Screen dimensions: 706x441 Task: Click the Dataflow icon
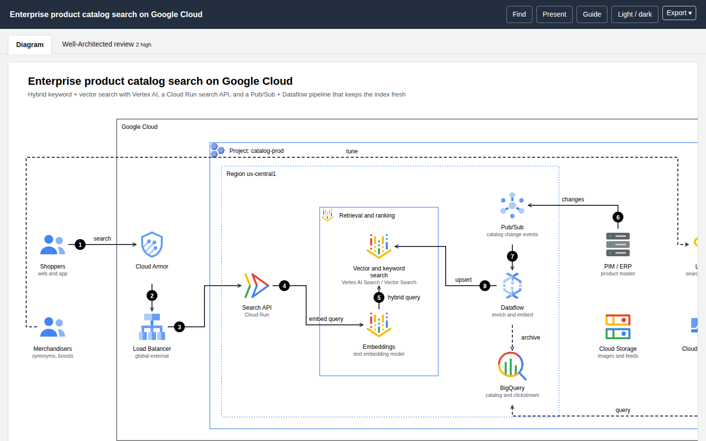(x=512, y=286)
